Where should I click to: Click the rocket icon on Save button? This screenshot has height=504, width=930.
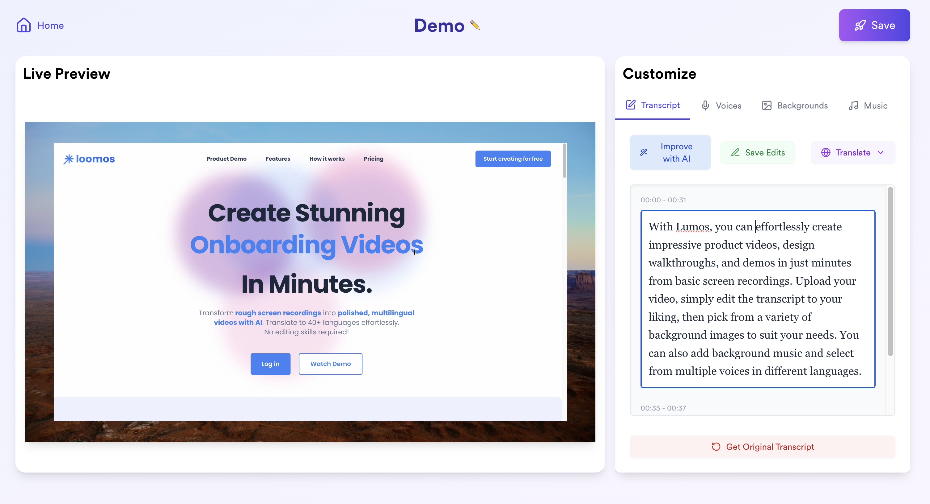tap(860, 25)
